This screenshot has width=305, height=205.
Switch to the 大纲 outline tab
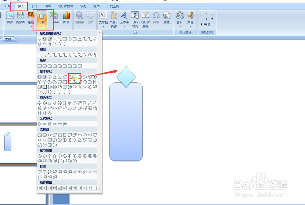pyautogui.click(x=8, y=39)
